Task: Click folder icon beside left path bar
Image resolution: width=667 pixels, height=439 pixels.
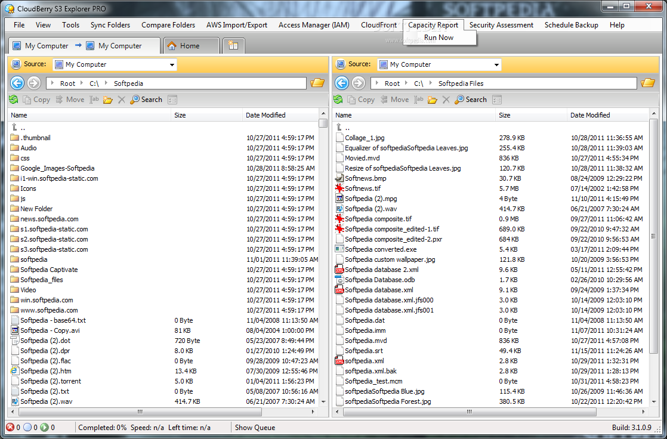Action: click(x=317, y=83)
